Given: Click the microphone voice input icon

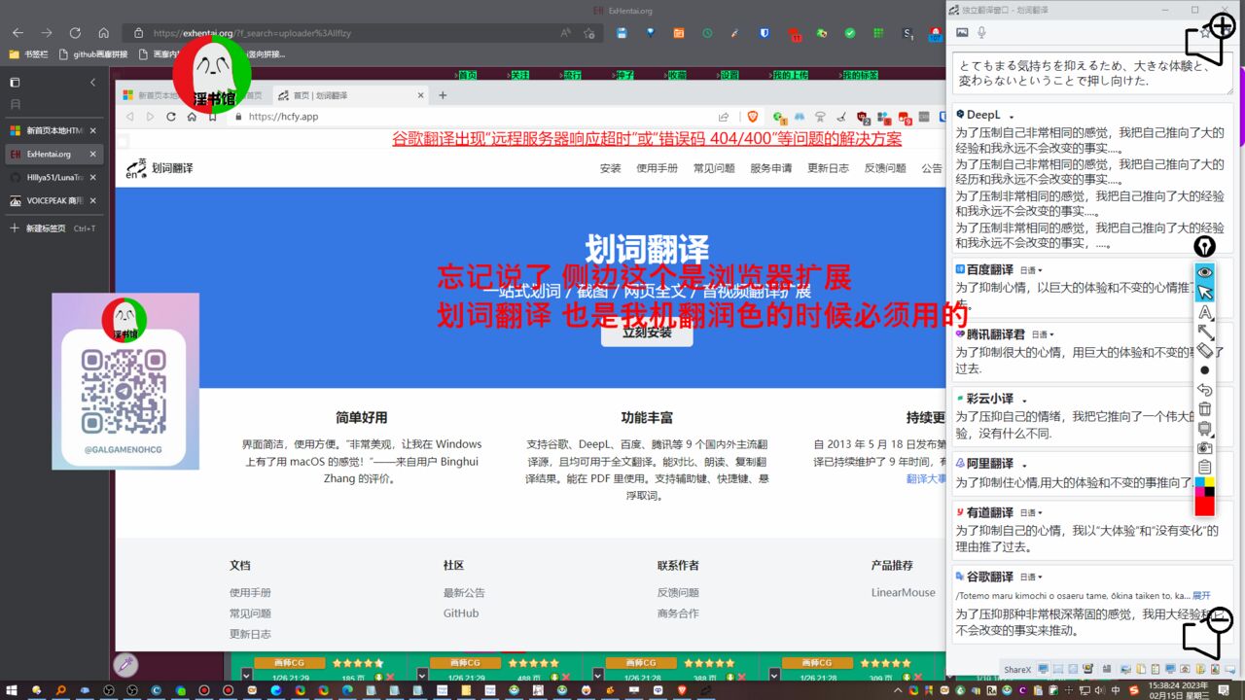Looking at the screenshot, I should tap(981, 32).
